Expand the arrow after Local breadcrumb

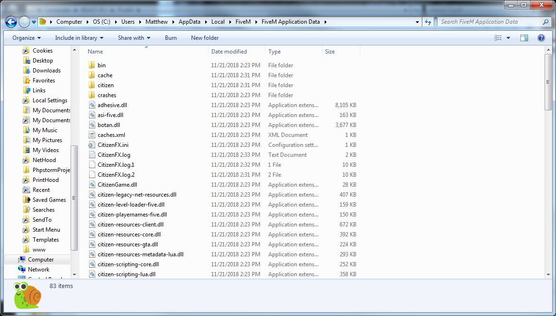coord(230,22)
